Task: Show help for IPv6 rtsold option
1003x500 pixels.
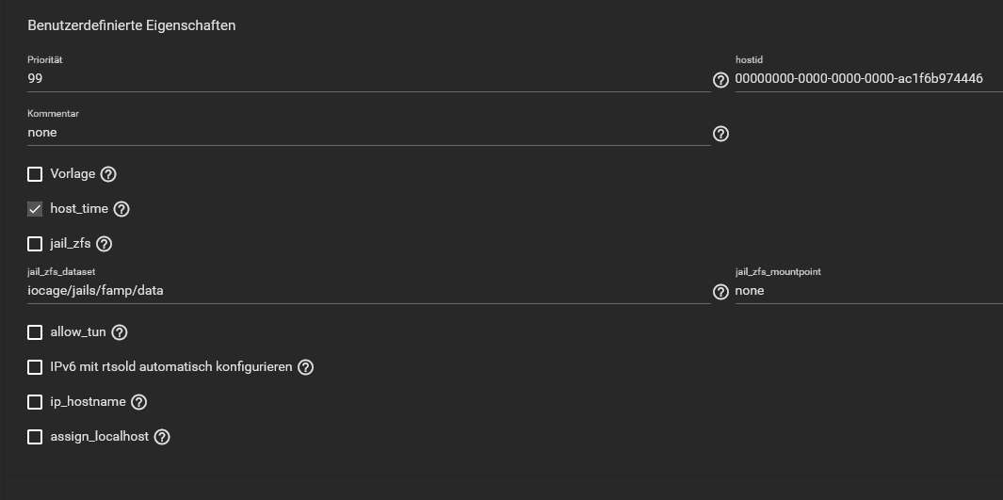Action: click(306, 367)
